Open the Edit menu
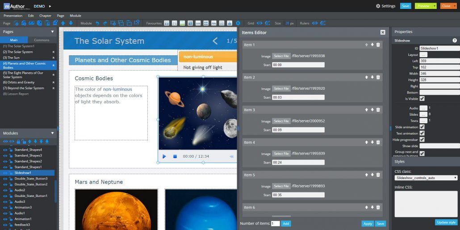Image resolution: width=460 pixels, height=230 pixels. (x=31, y=16)
